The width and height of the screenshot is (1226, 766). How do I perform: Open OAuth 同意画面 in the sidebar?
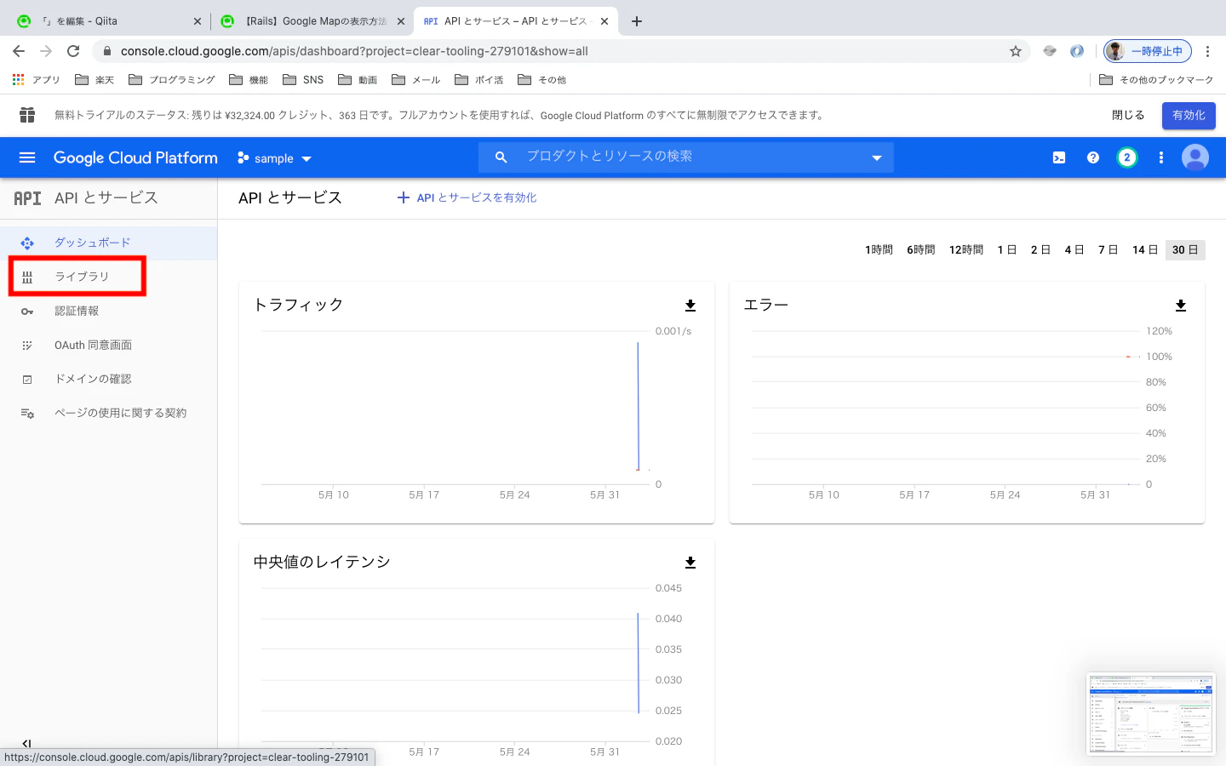coord(108,345)
